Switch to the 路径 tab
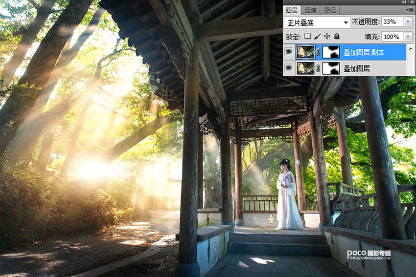Viewport: 416px width, 277px height. (330, 10)
